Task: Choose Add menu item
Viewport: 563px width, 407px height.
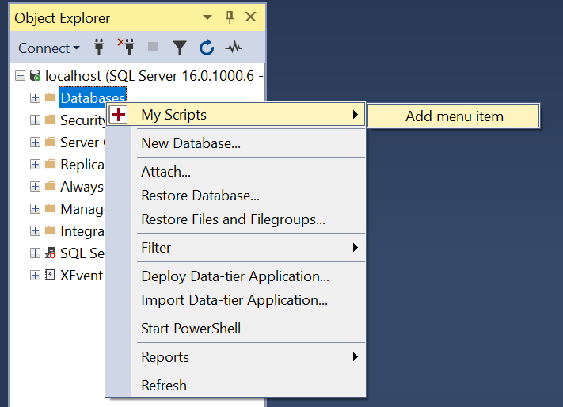Action: click(x=454, y=116)
